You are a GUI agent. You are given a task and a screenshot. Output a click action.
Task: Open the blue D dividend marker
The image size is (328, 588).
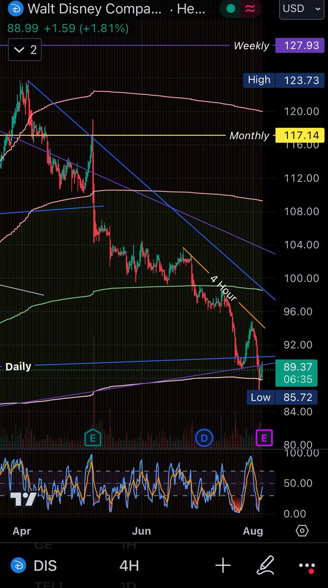tap(203, 438)
